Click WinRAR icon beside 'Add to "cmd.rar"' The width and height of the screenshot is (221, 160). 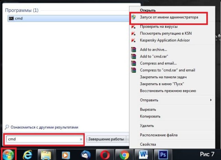(x=133, y=56)
